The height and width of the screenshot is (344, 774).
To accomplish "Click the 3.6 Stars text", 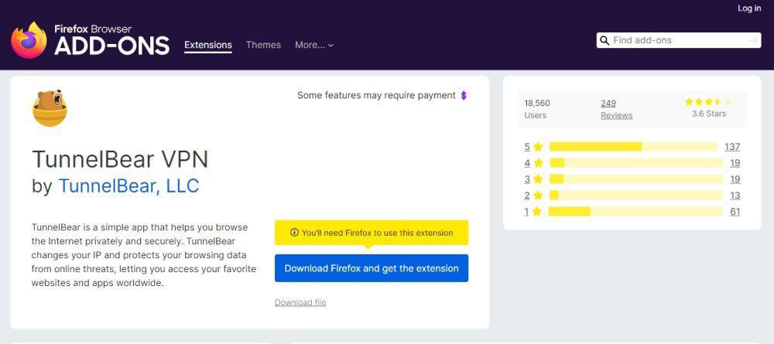I will (x=709, y=114).
